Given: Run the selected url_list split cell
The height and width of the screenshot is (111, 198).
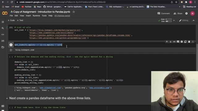Looking at the screenshot, I should point(11,45).
